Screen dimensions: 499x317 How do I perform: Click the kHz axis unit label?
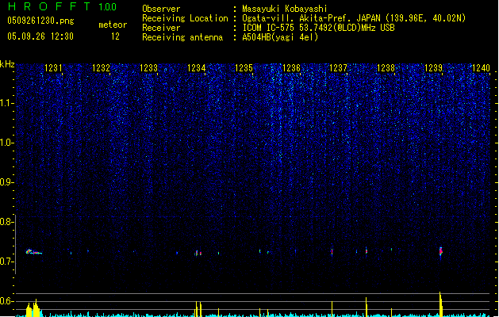pos(7,64)
